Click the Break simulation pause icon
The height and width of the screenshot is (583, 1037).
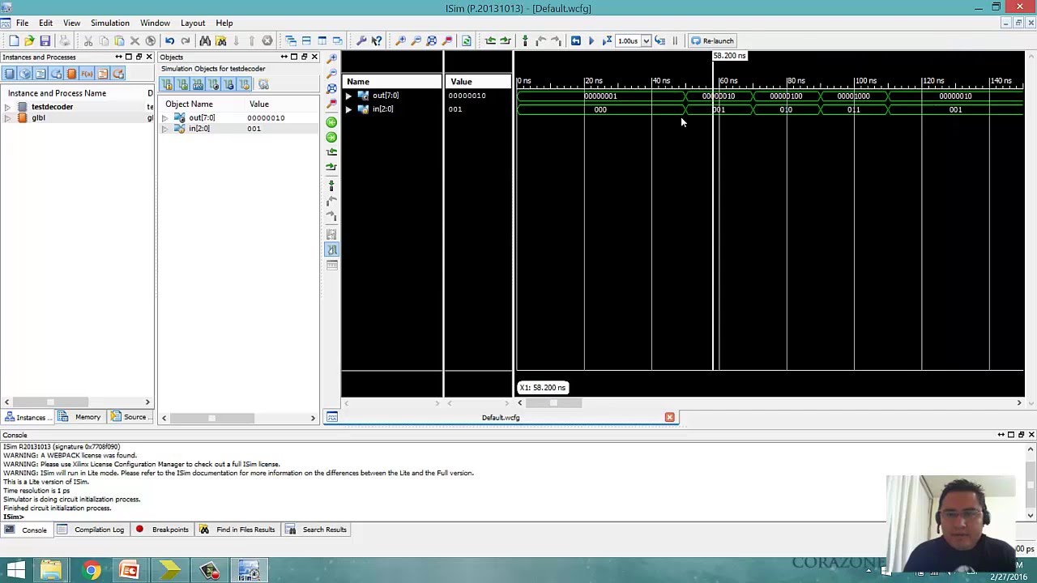pos(675,40)
